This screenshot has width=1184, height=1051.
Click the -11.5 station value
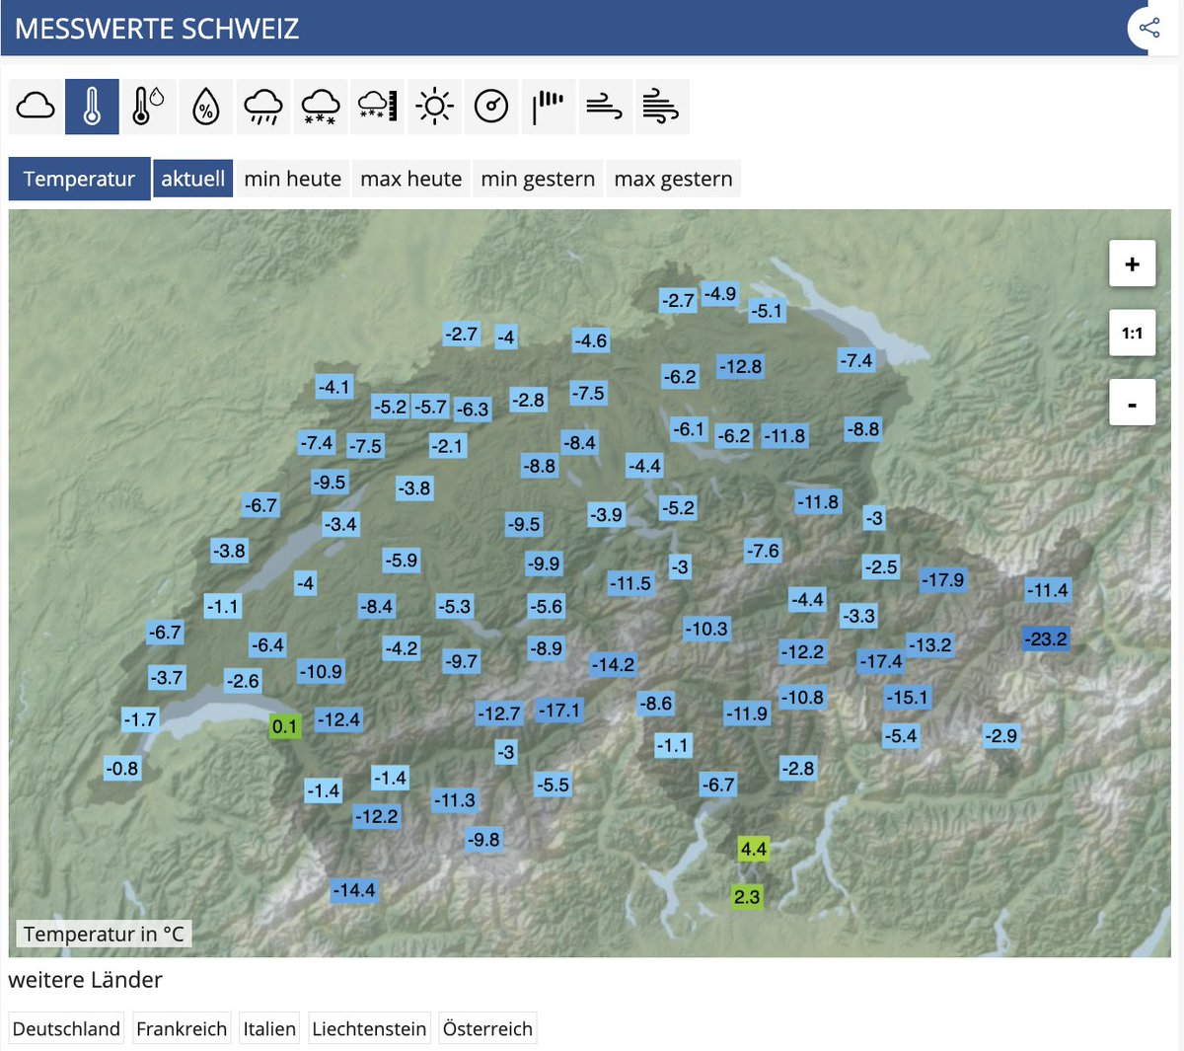pos(630,583)
